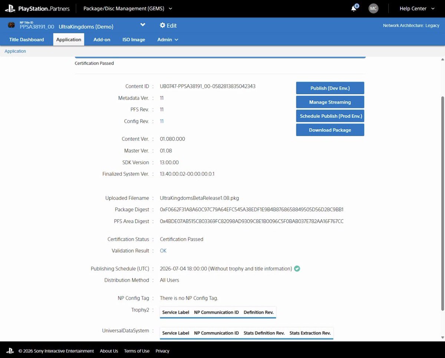Click the Content ID value UB0747-PPSA38191_00-0582813835042343
Image resolution: width=445 pixels, height=358 pixels.
[208, 86]
